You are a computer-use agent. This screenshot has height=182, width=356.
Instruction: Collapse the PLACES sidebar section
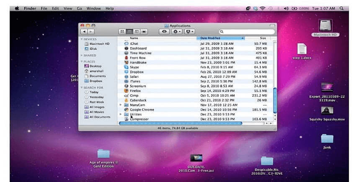coord(82,61)
